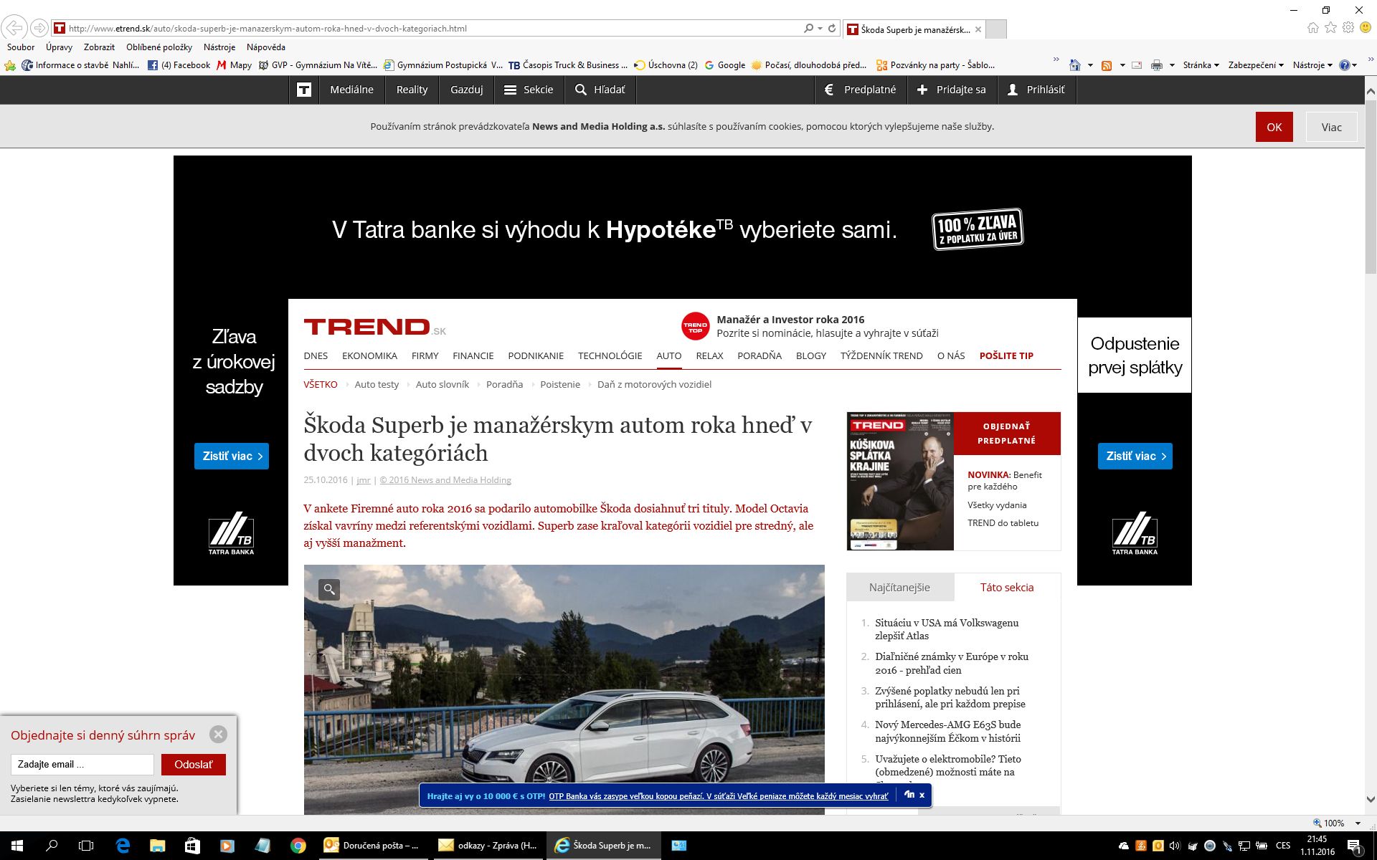The width and height of the screenshot is (1377, 860).
Task: Switch to the Najčítanejšie tab
Action: pyautogui.click(x=900, y=588)
